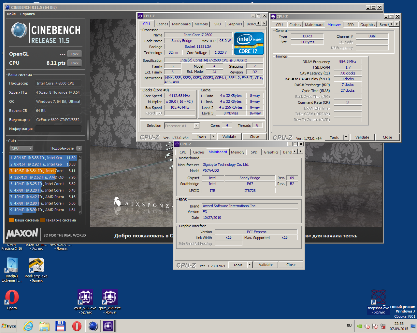Switch to Caches tab in Mainboard CPU-Z window
The image size is (417, 333).
pyautogui.click(x=198, y=152)
